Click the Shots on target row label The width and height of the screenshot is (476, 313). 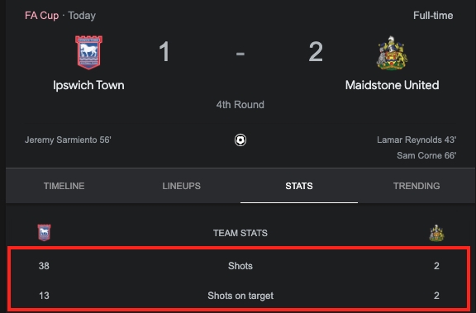click(x=240, y=296)
